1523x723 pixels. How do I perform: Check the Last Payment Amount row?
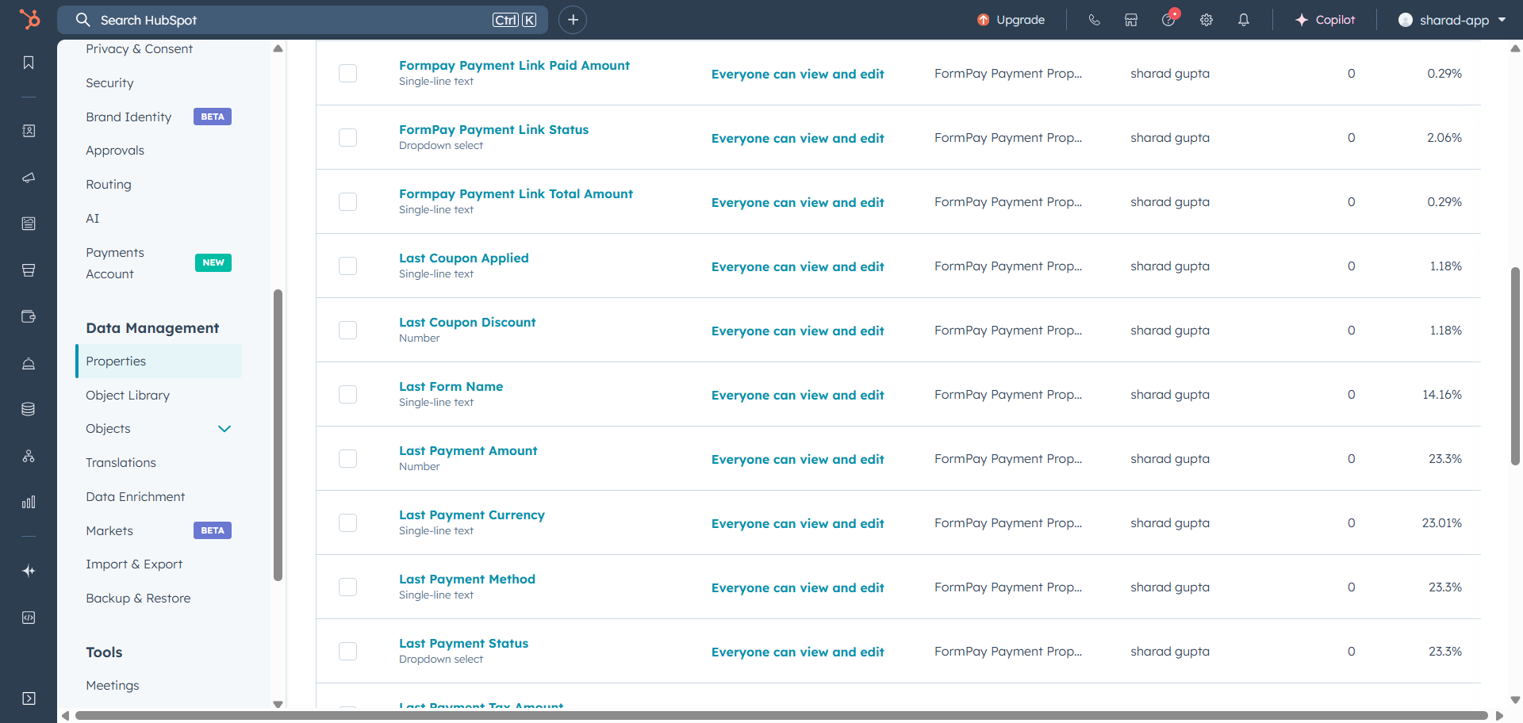347,459
